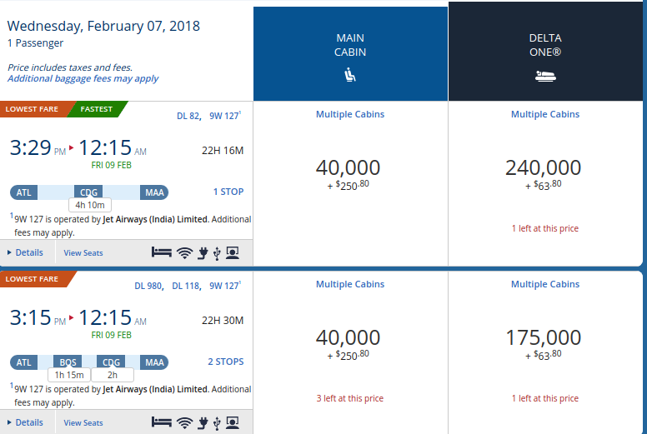Click power outlet icon on first flight
The width and height of the screenshot is (647, 434).
click(x=202, y=252)
